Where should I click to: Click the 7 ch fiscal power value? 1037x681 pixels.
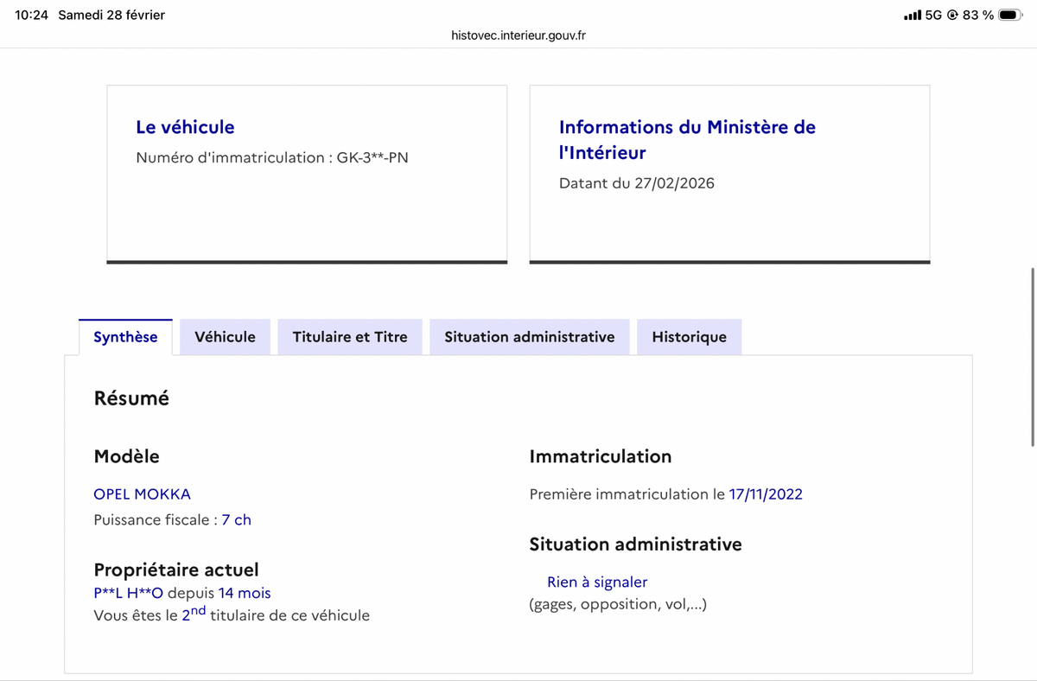point(236,520)
